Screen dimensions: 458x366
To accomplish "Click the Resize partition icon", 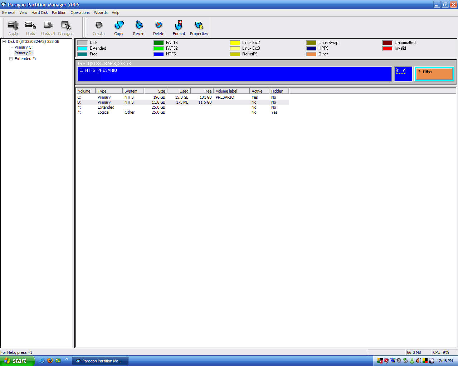I will click(139, 26).
